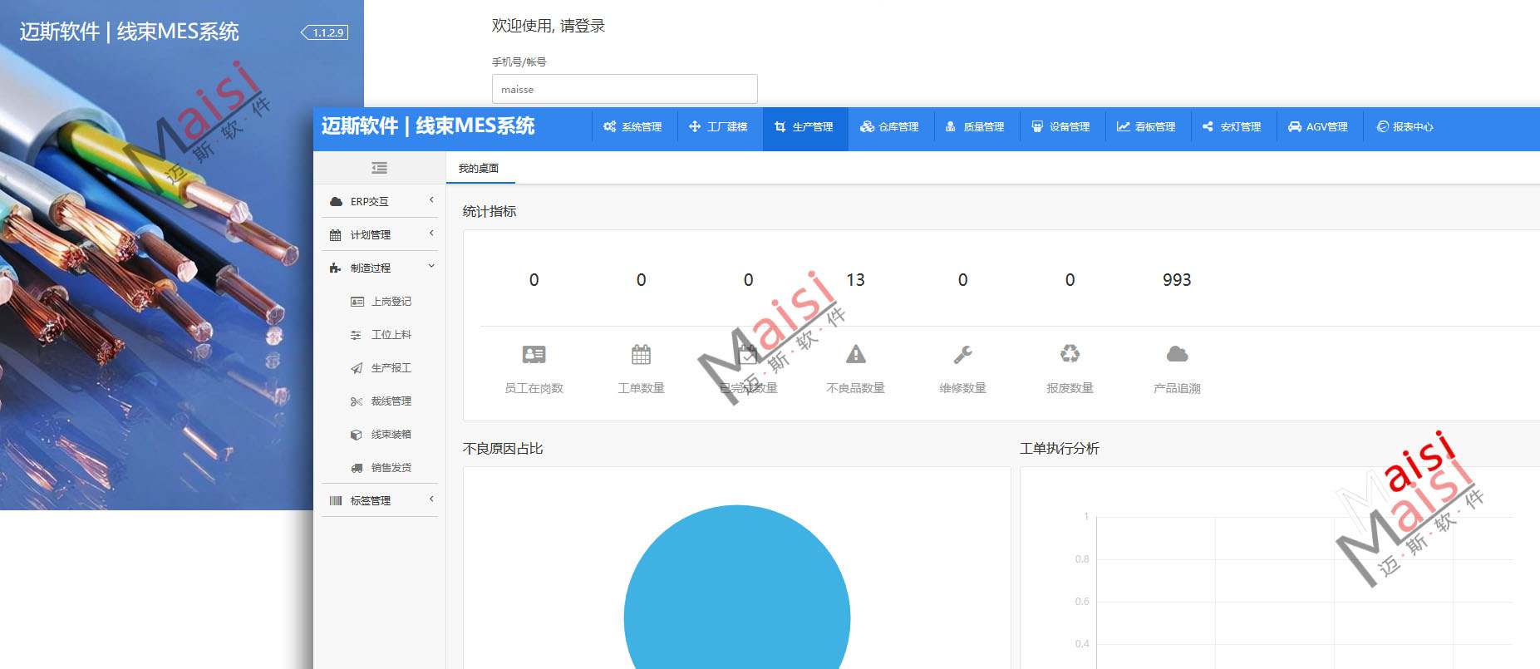1540x669 pixels.
Task: Click the car icon of AGV管理
Action: [x=1295, y=126]
